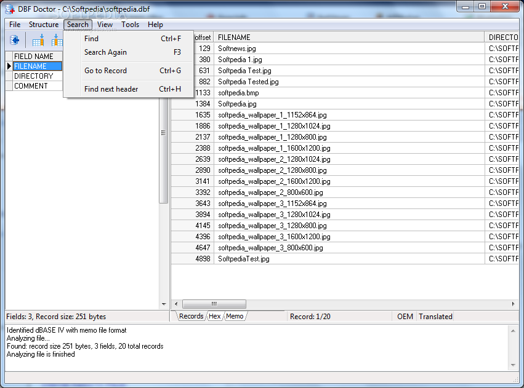Select softpedia_wallpaper_1_1152x864.jpg cell
The height and width of the screenshot is (388, 524).
tap(349, 115)
